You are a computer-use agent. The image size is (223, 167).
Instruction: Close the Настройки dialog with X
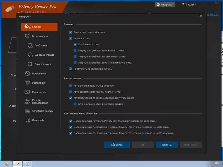click(x=201, y=16)
